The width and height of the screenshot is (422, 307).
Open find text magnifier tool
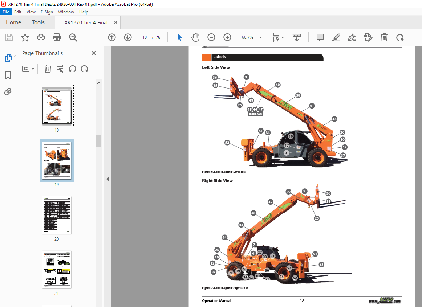tap(73, 37)
